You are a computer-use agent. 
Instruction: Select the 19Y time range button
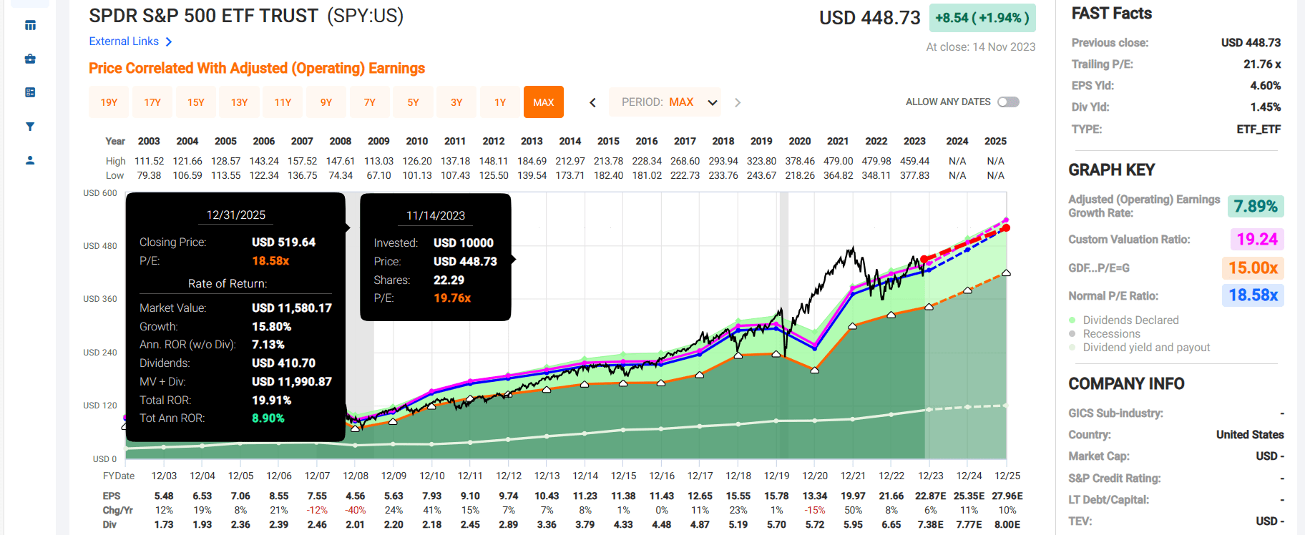point(109,102)
